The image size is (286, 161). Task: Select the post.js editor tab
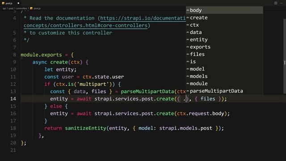11,3
